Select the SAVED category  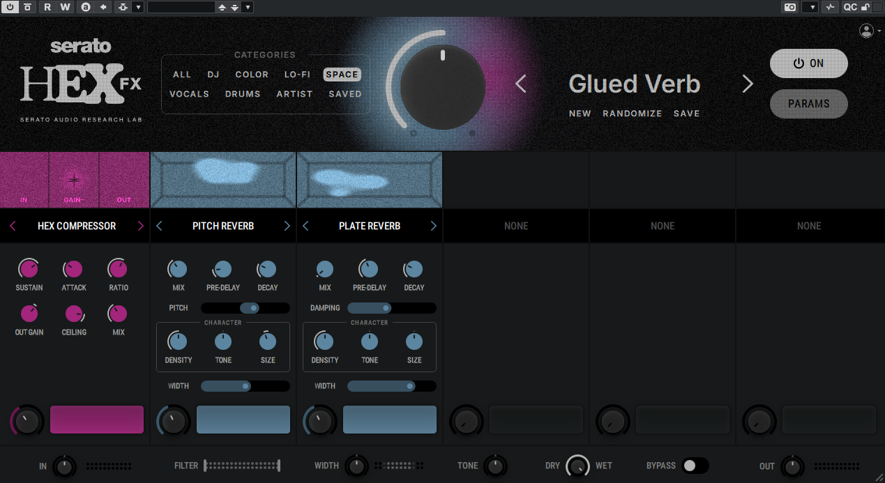(x=345, y=94)
